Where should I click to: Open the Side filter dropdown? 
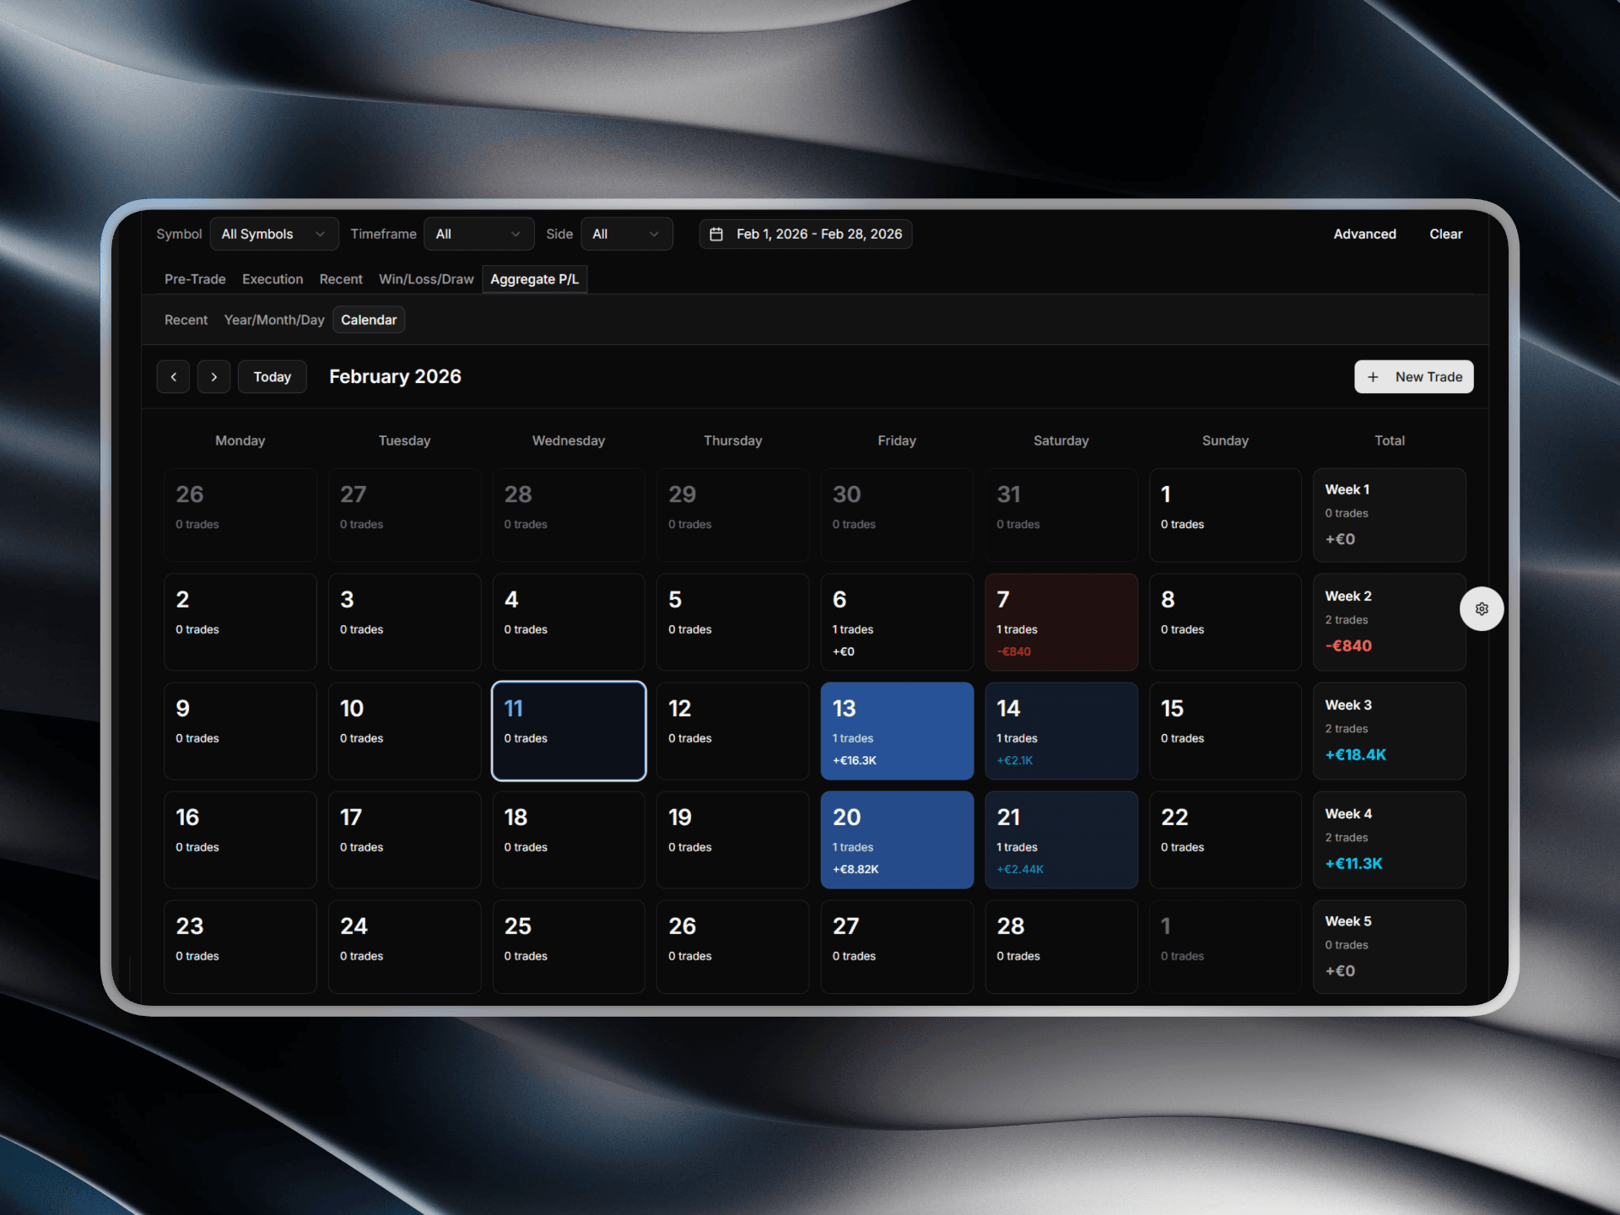click(x=626, y=234)
